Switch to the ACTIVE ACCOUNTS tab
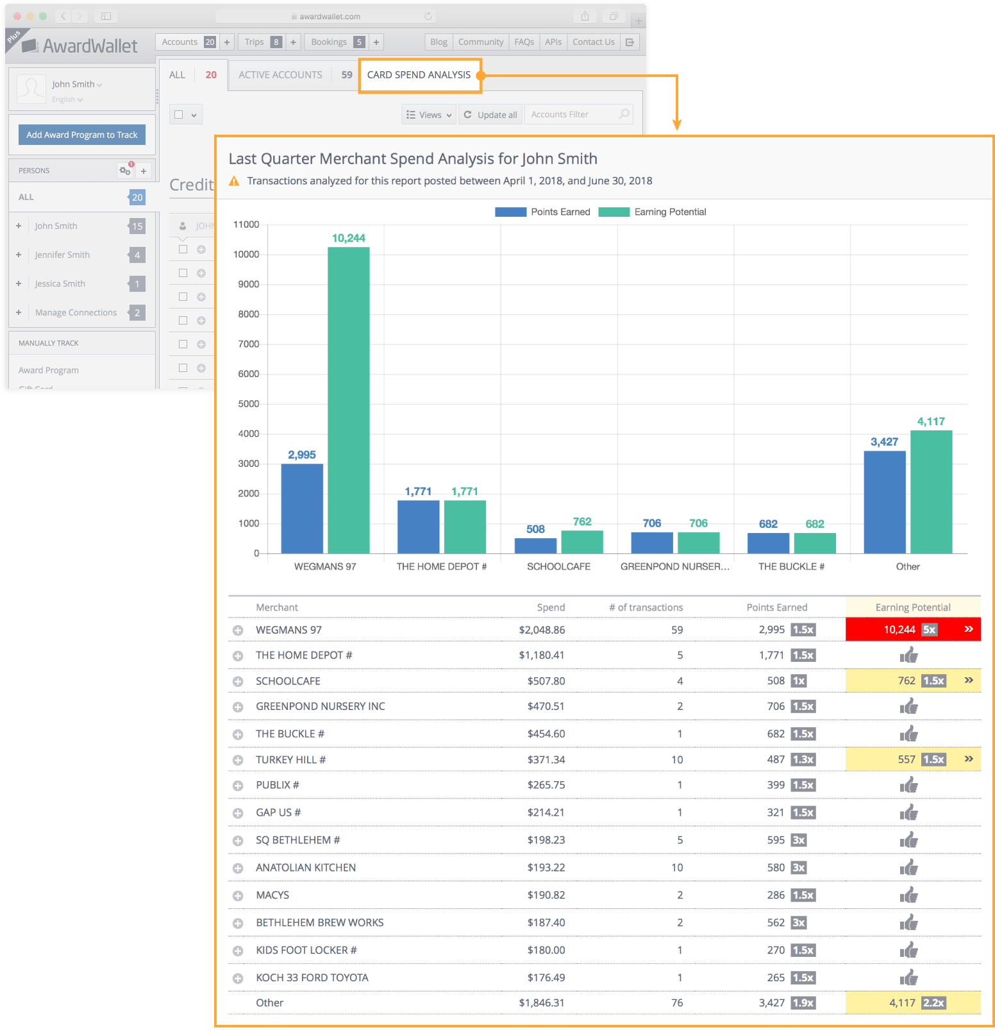 (x=294, y=75)
